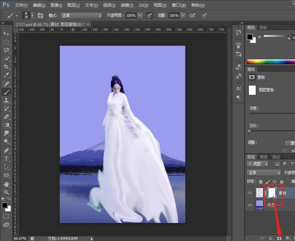Select the Hand tool
The height and width of the screenshot is (241, 295).
[6, 184]
